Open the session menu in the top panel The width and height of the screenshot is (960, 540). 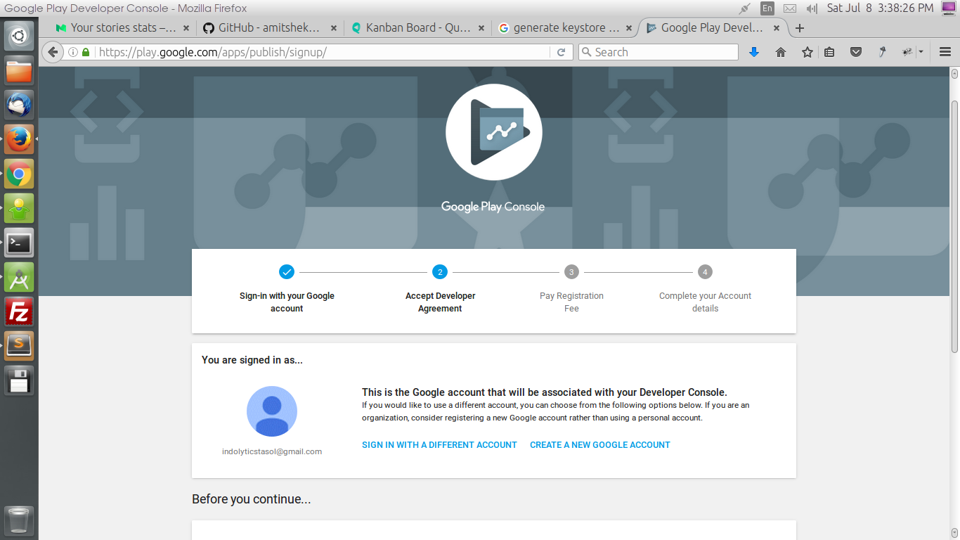pyautogui.click(x=948, y=8)
